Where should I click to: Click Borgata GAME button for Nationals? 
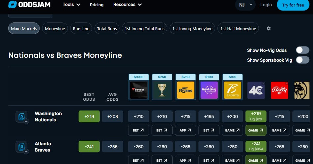(x=232, y=130)
